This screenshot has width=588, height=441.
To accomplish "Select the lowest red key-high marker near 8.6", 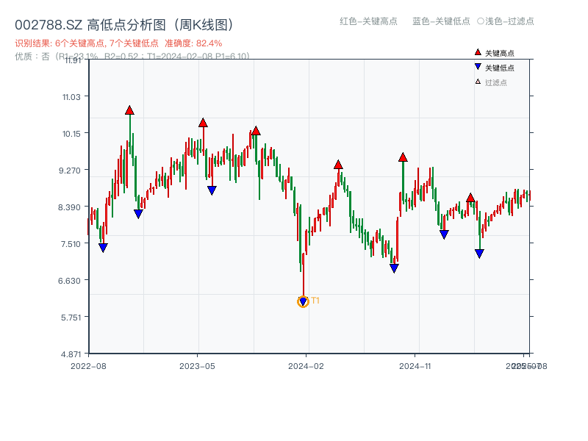I will tap(470, 198).
